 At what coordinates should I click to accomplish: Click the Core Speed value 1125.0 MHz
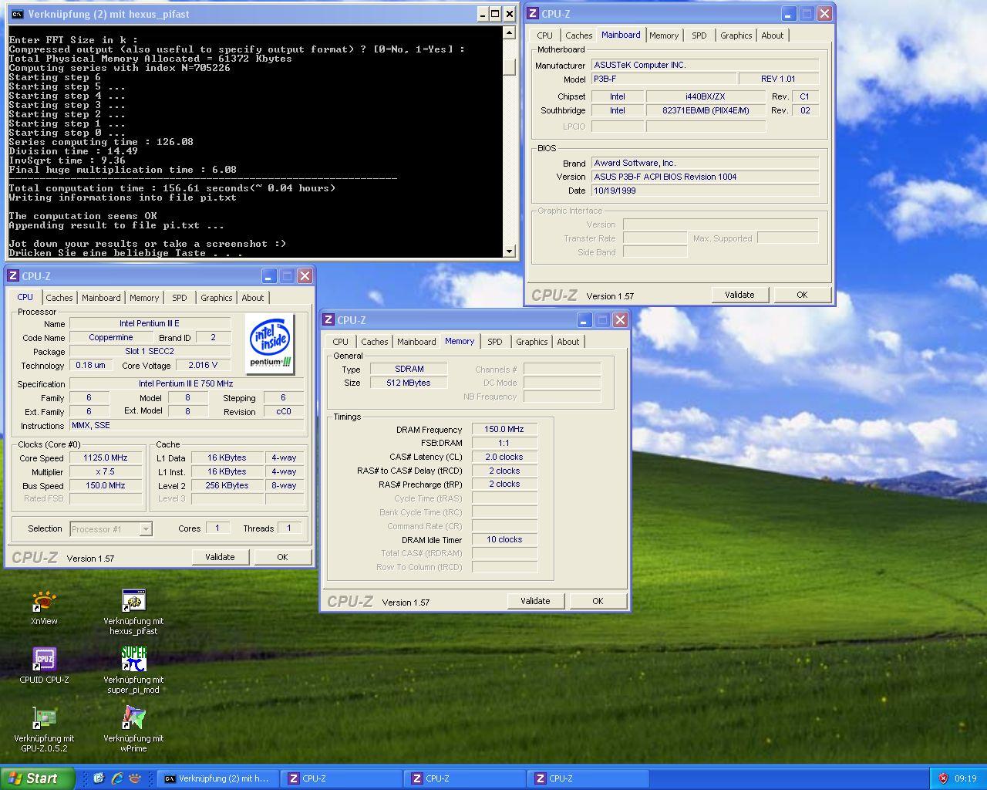(x=106, y=457)
